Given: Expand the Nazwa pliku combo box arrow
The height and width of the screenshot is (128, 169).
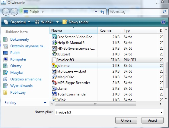Looking at the screenshot, I should tap(161, 112).
